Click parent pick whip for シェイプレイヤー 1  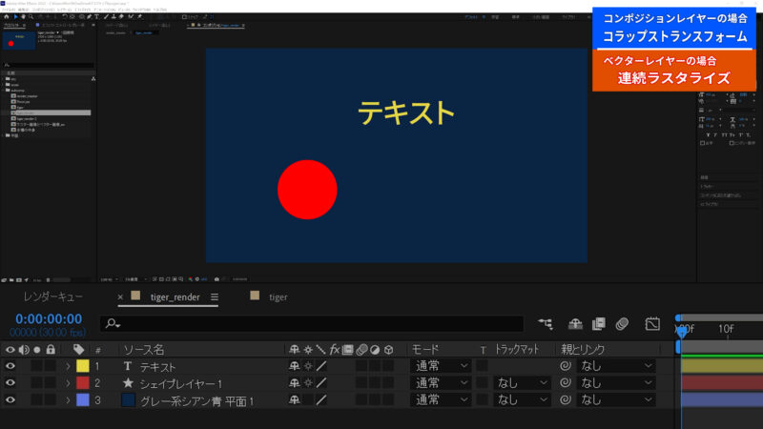pos(565,383)
